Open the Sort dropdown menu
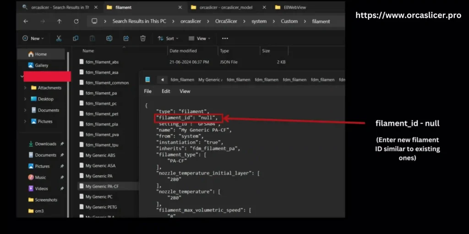The width and height of the screenshot is (469, 234). (168, 38)
